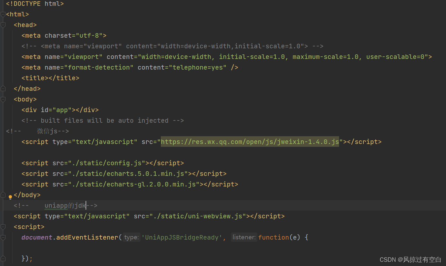The height and width of the screenshot is (266, 446).
Task: Click "./static/config.js" path
Action: [107, 163]
